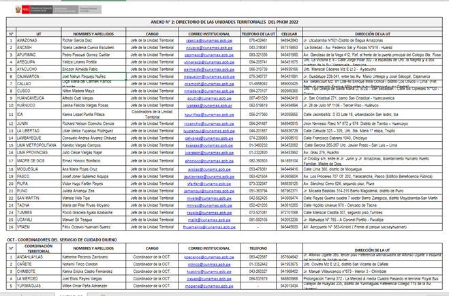Viewport: 449px width, 296px height.
Task: Select the coordination cell 'ANDAHUAYLAS'
Action: 39,257
